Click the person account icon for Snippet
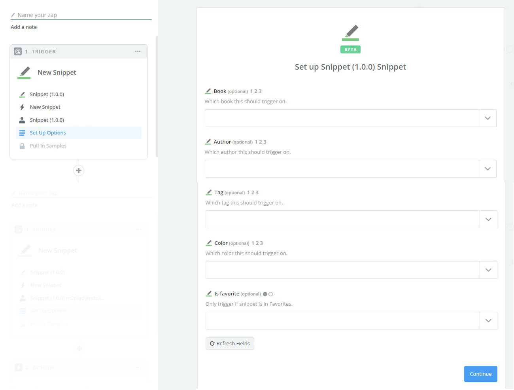 (x=22, y=120)
